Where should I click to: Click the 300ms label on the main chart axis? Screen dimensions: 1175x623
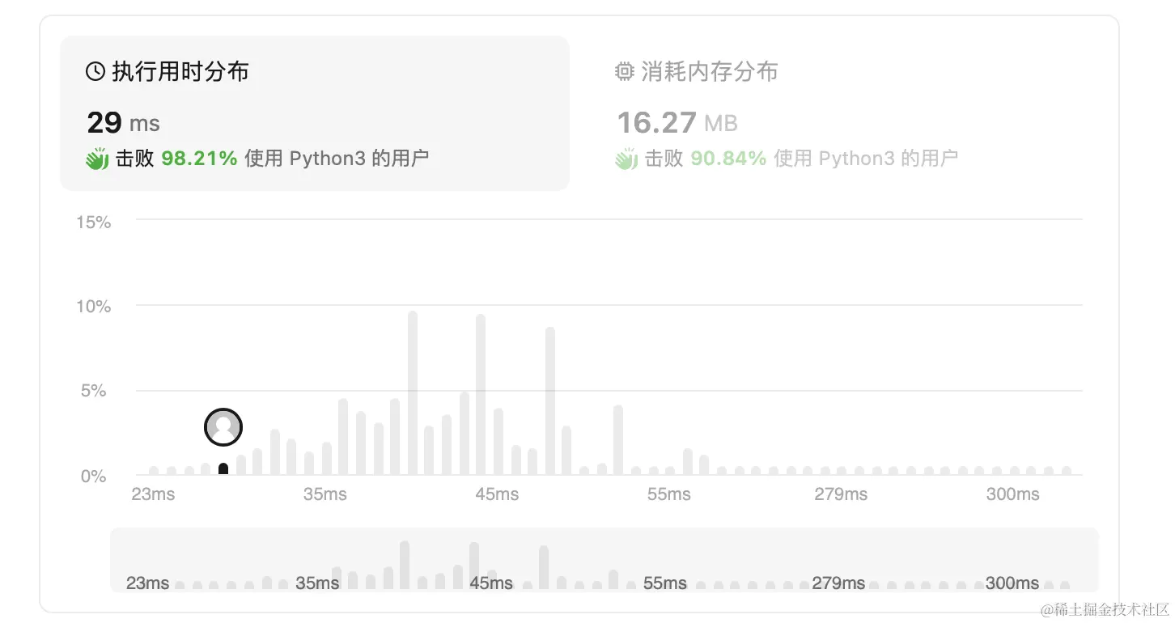1012,494
